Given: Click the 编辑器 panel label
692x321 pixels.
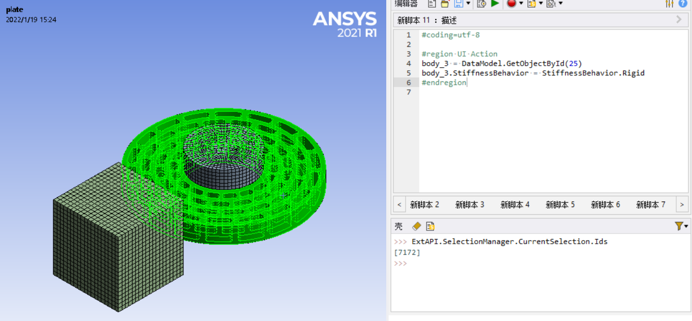Looking at the screenshot, I should [x=406, y=4].
